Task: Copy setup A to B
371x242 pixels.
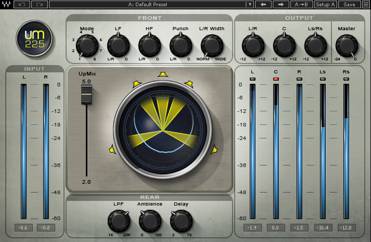Action: point(301,4)
